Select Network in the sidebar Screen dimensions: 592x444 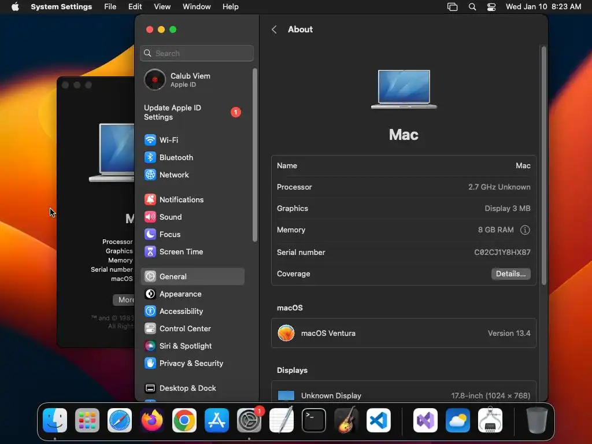[193, 175]
